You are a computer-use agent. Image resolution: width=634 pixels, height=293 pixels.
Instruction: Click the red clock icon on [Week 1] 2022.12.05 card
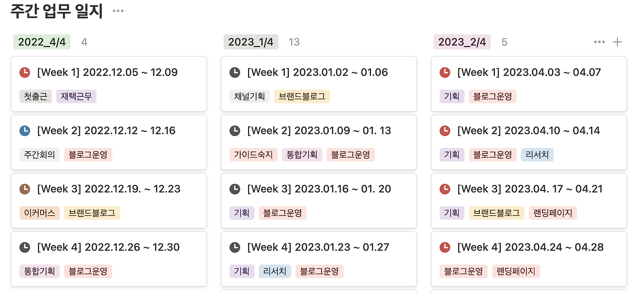tap(25, 72)
